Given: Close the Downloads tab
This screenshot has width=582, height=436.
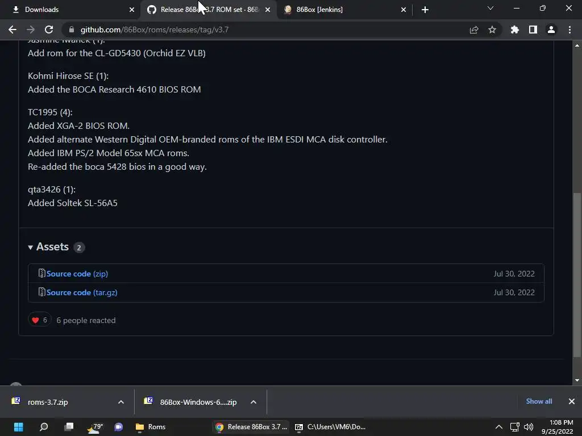Looking at the screenshot, I should [x=132, y=10].
